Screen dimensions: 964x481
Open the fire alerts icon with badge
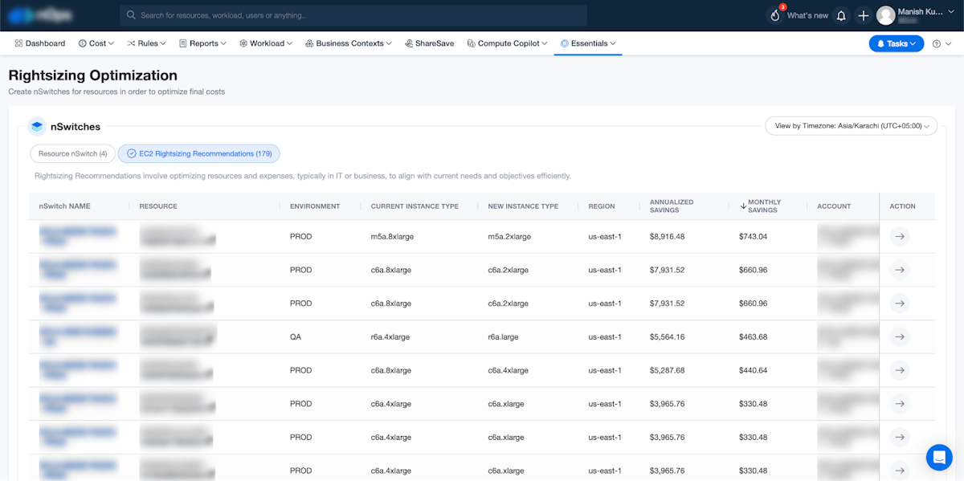[x=775, y=15]
